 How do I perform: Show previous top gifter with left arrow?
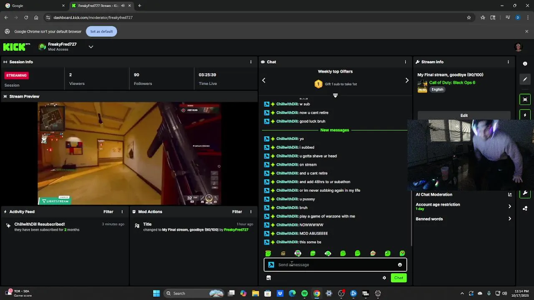[x=264, y=80]
